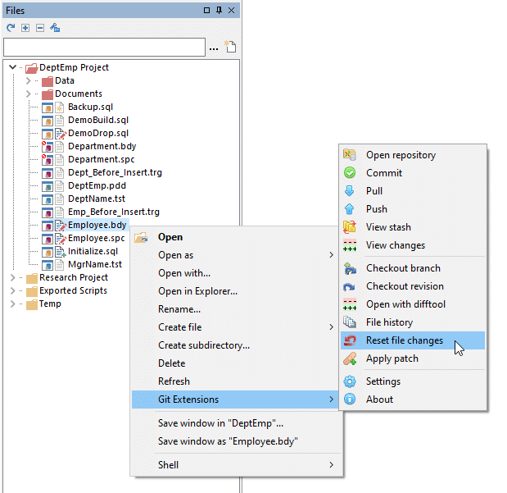The width and height of the screenshot is (507, 493).
Task: Open the Create file submenu
Action: click(237, 327)
